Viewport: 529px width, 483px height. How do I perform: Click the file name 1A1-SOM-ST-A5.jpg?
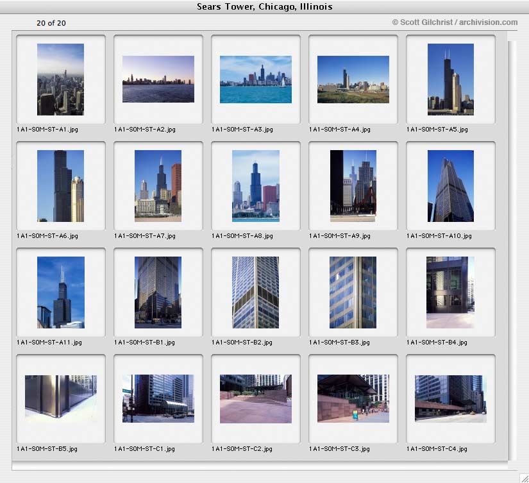pos(437,130)
